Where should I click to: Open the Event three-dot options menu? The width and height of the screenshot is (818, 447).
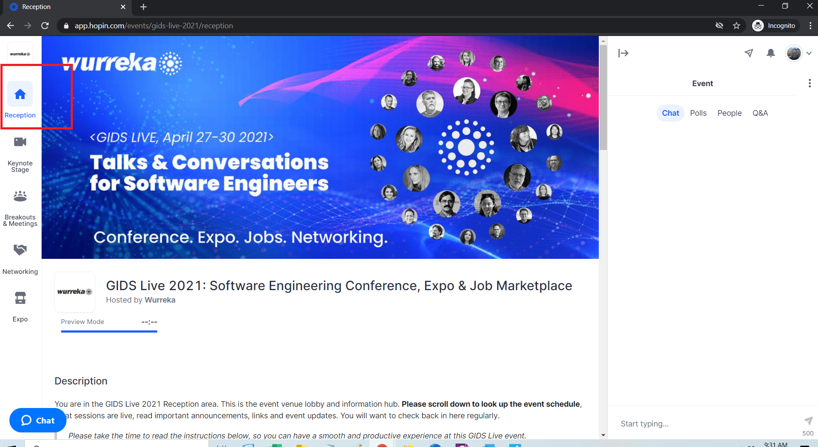(809, 83)
